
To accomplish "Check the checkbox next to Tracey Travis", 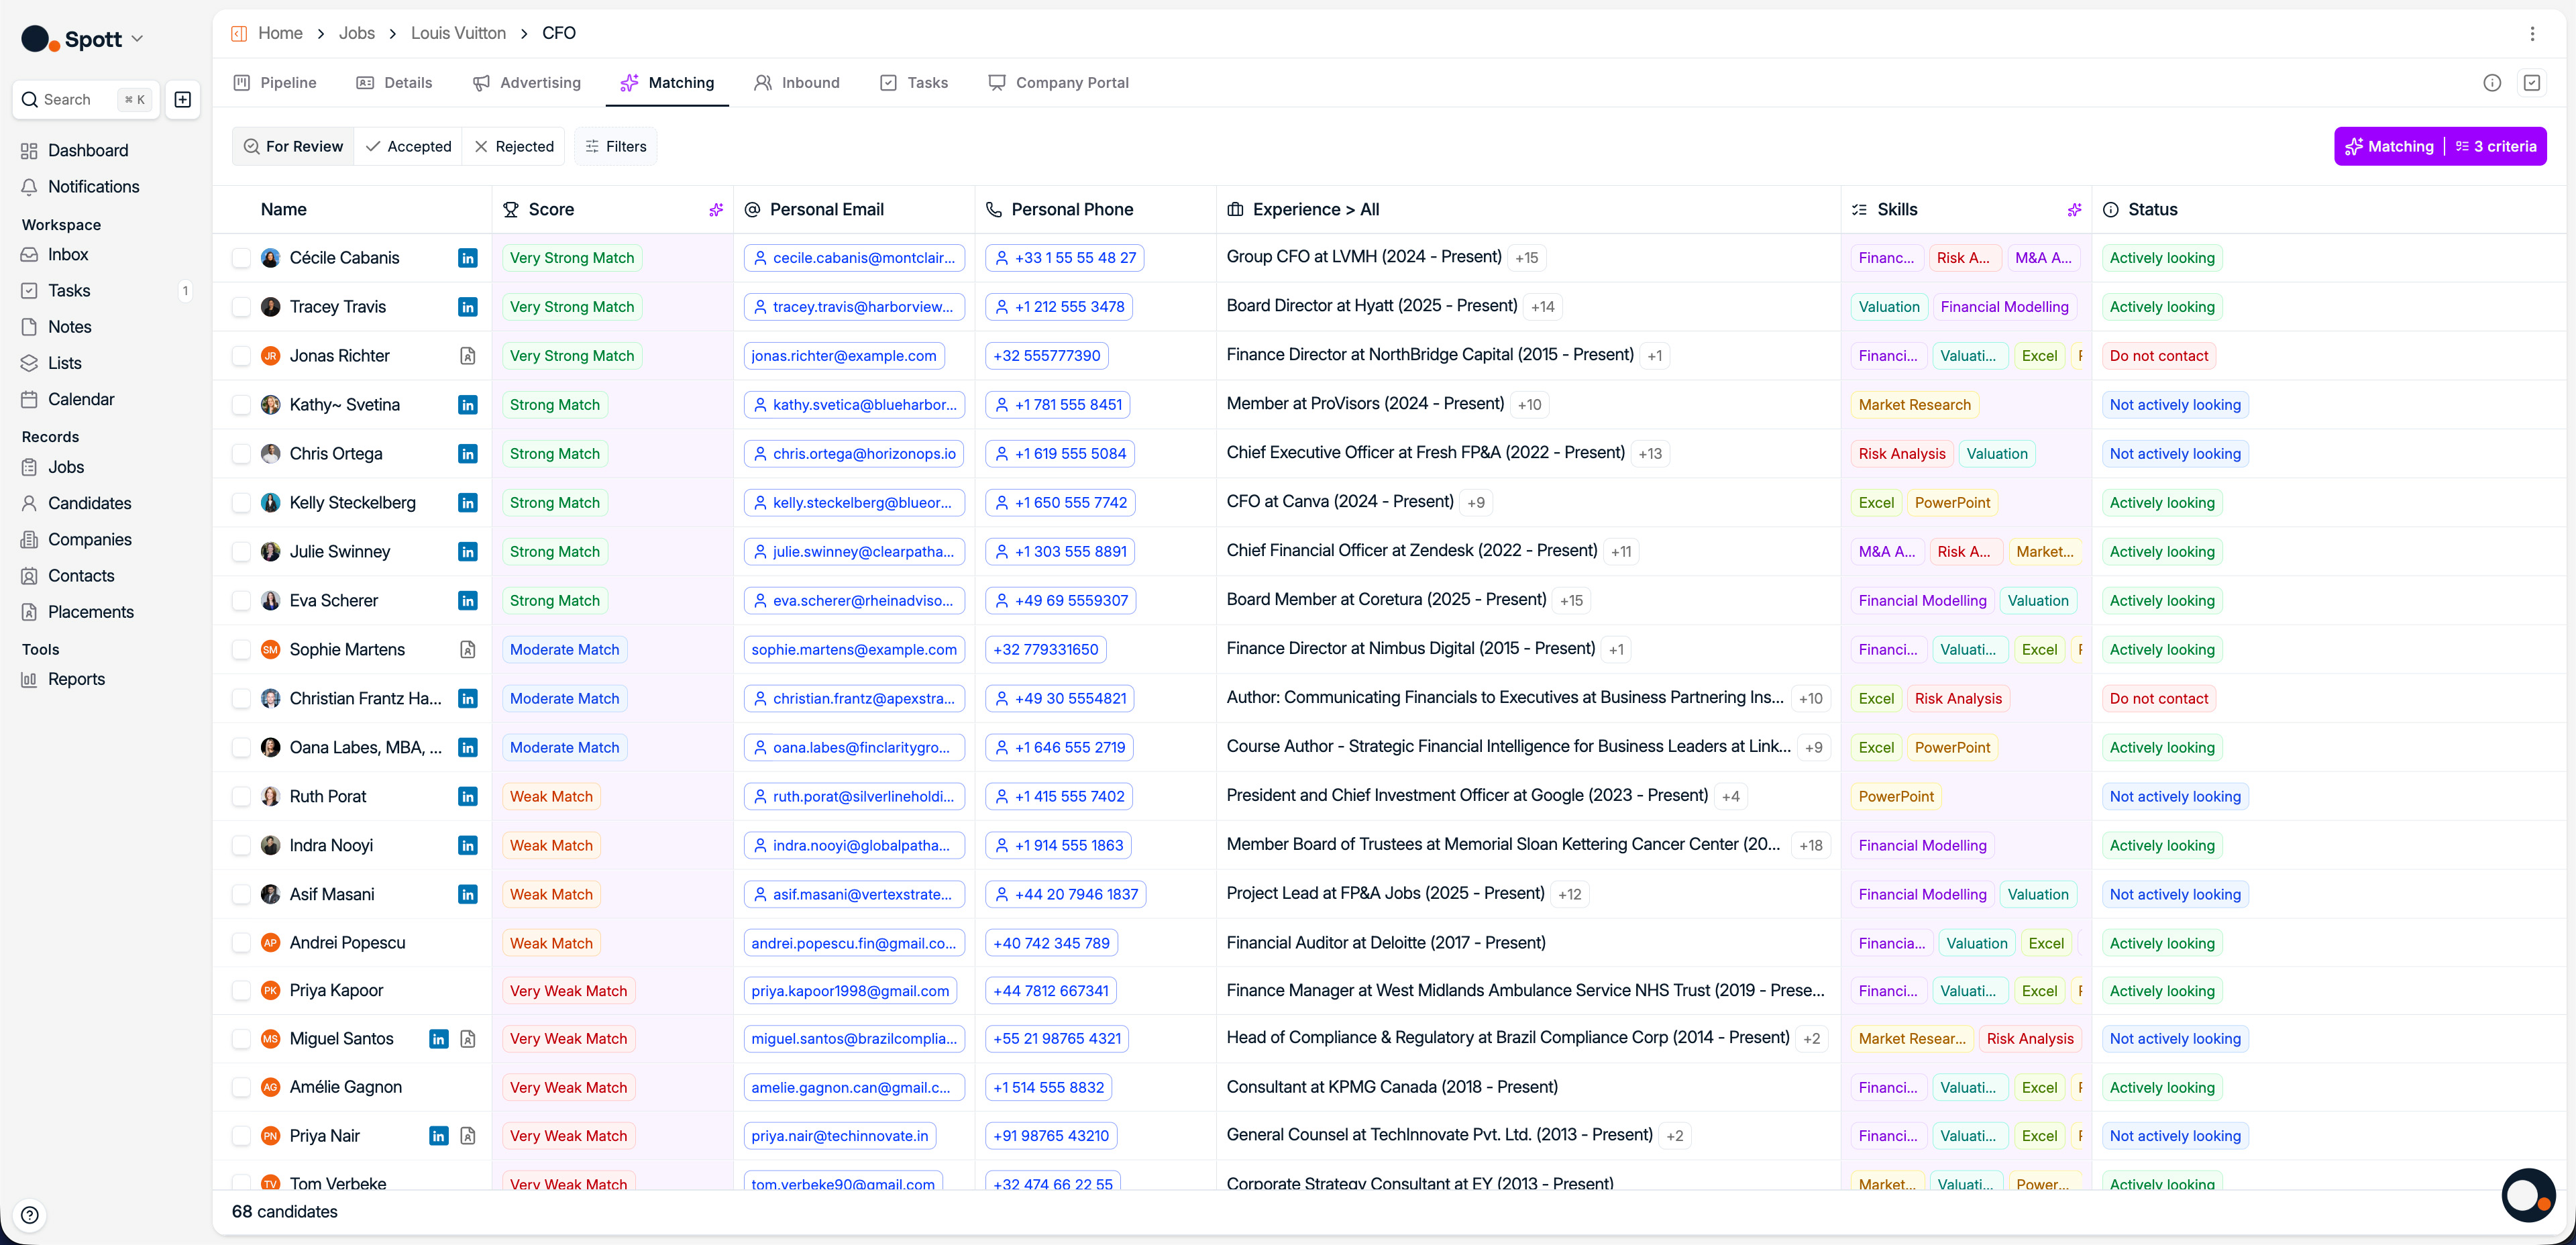I will (241, 307).
